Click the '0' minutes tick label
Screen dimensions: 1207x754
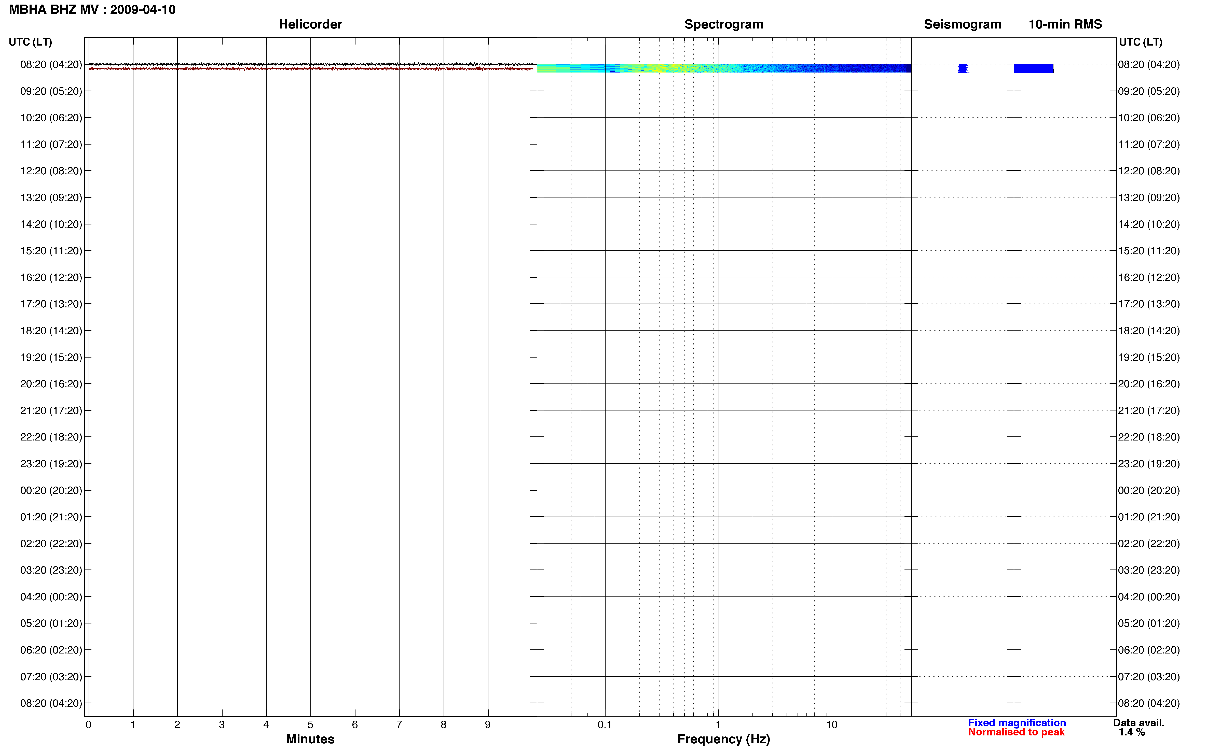pyautogui.click(x=89, y=725)
